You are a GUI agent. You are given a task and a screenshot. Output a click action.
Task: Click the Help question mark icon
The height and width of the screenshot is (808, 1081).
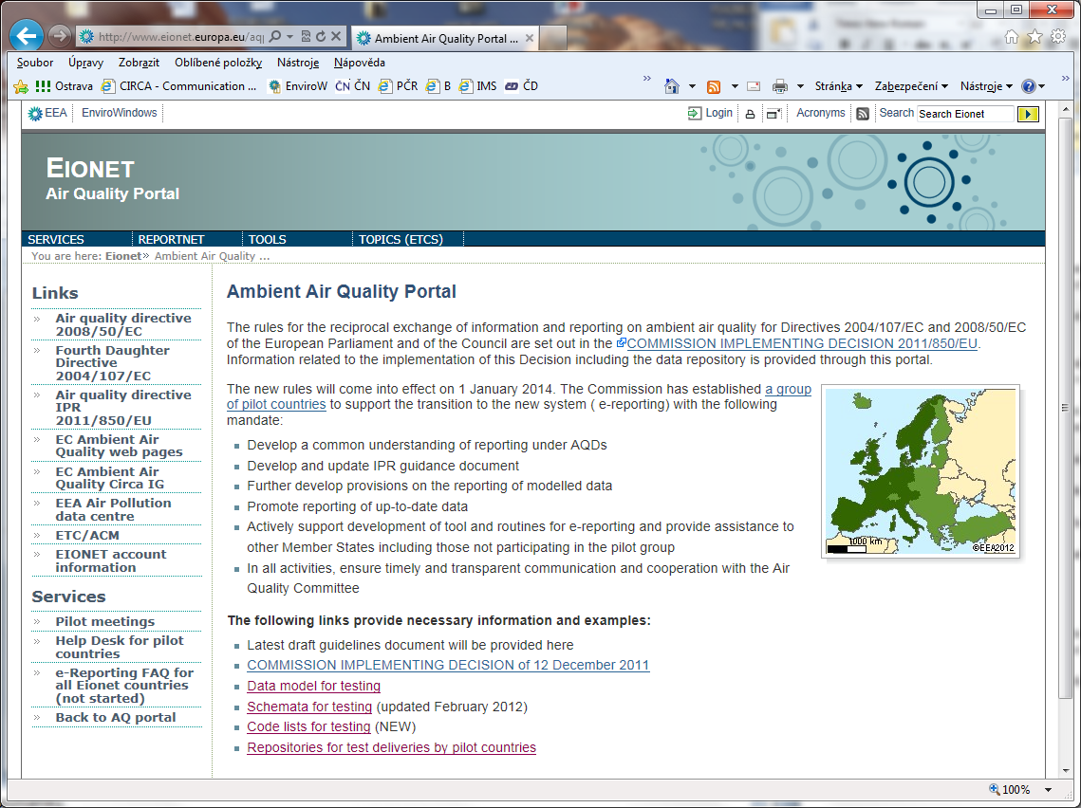coord(1029,86)
